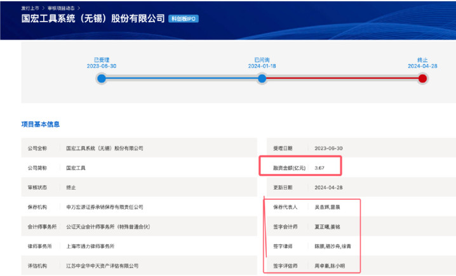
Task: Click the 审核状态 row label
Action: click(37, 187)
